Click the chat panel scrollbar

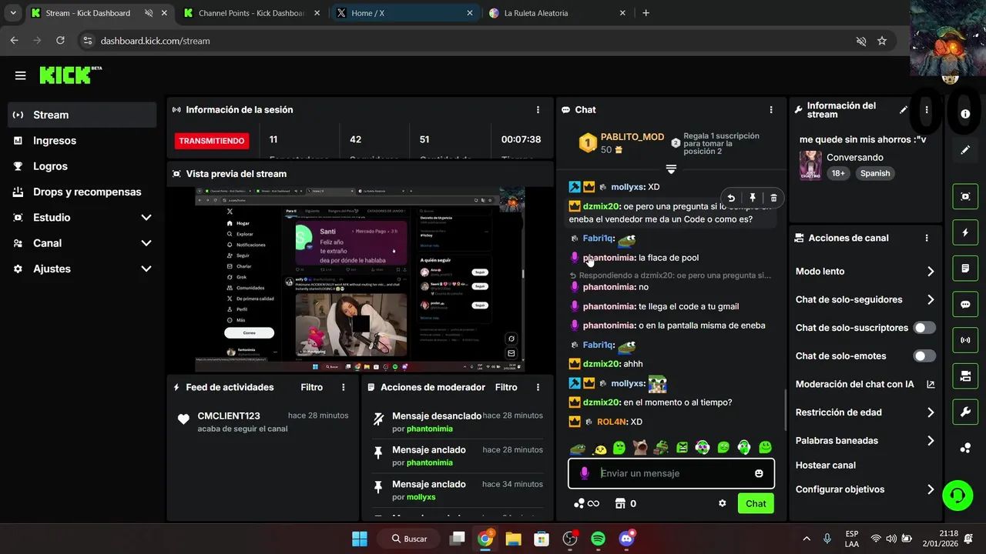click(784, 410)
